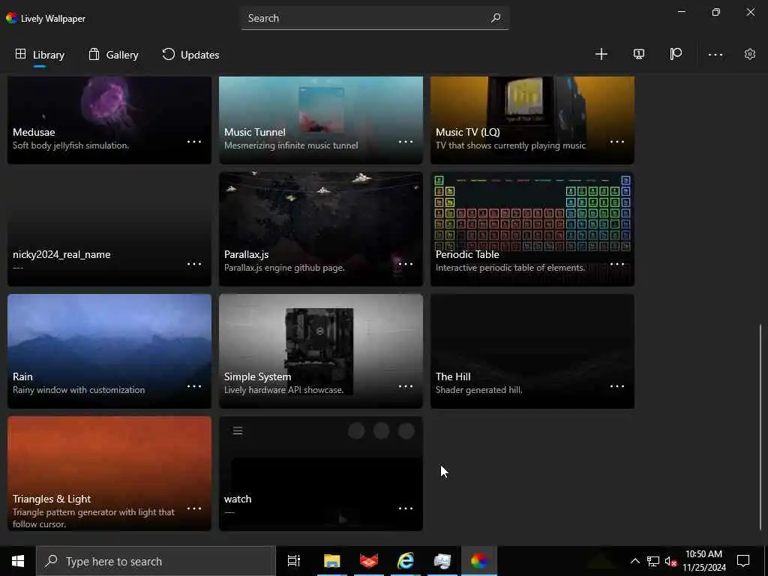Switch to the Updates tab
This screenshot has width=768, height=576.
[190, 55]
